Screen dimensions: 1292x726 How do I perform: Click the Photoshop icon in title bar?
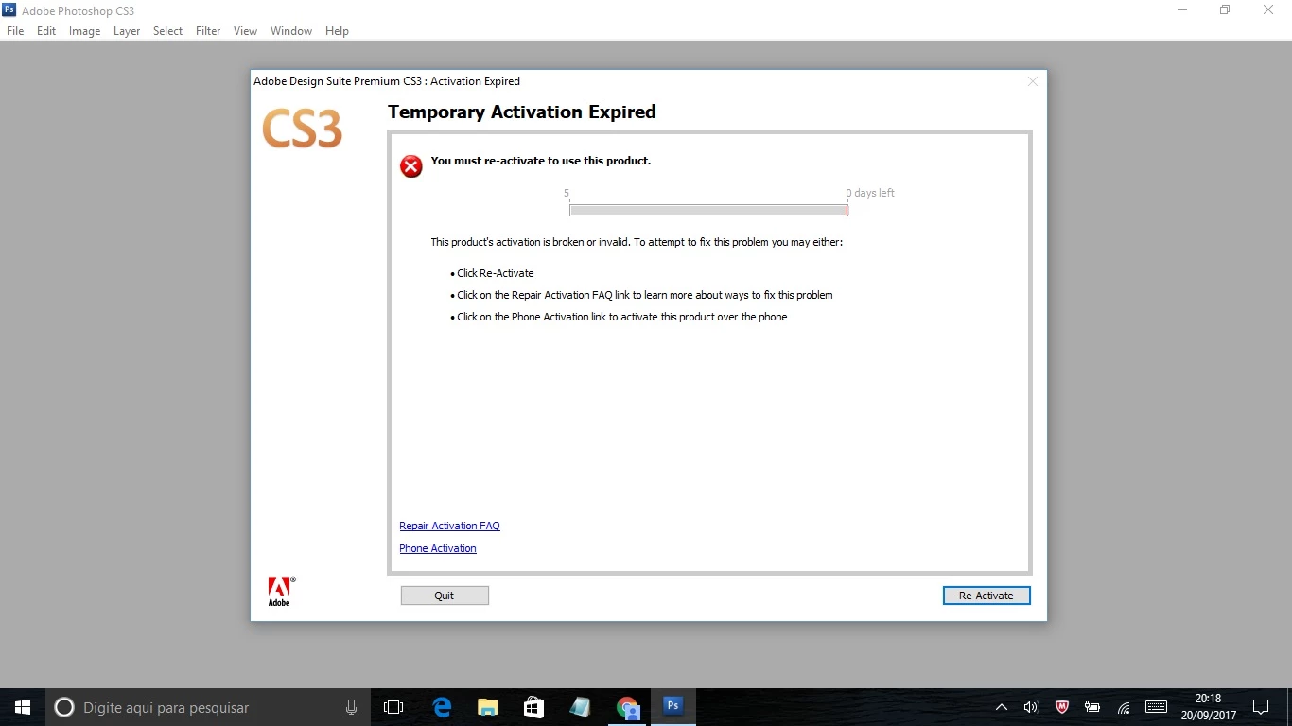point(10,10)
